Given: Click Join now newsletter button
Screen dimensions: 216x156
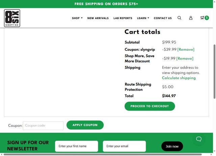Looking at the screenshot, I should tap(172, 146).
